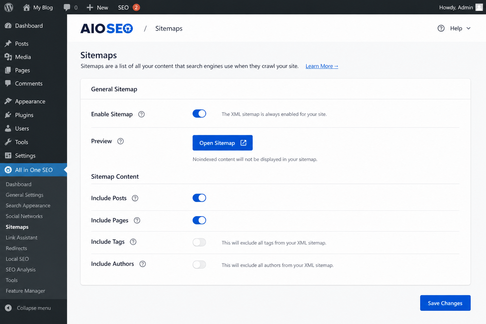
Task: Click the Sitemap Content section heading
Action: coord(115,177)
